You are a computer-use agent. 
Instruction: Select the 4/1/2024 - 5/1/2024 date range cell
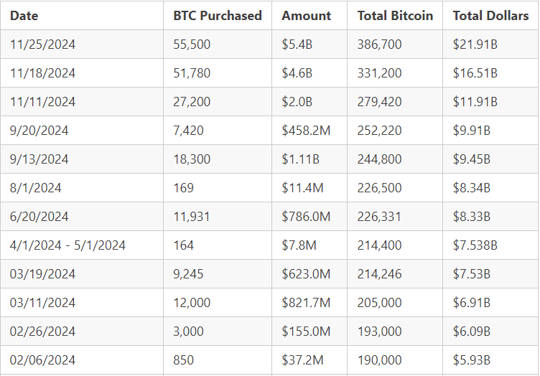[x=67, y=245]
